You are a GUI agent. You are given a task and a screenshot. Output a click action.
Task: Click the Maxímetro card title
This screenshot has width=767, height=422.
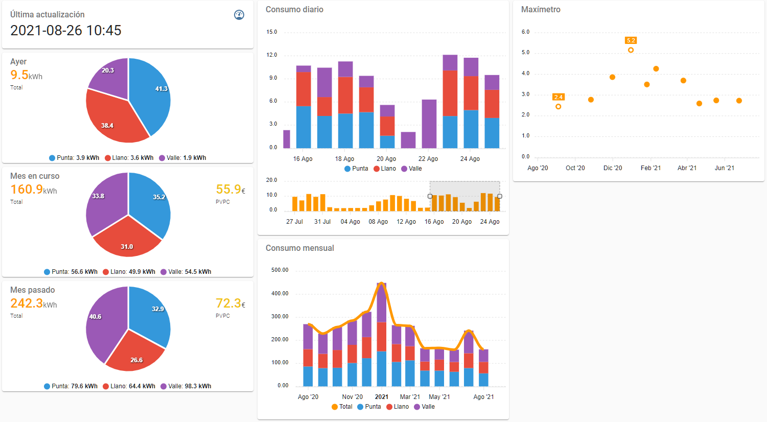541,10
